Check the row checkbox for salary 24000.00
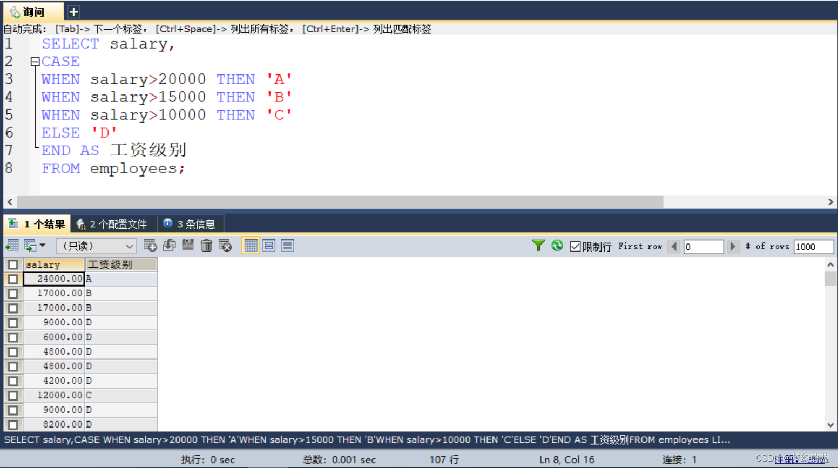 (13, 279)
